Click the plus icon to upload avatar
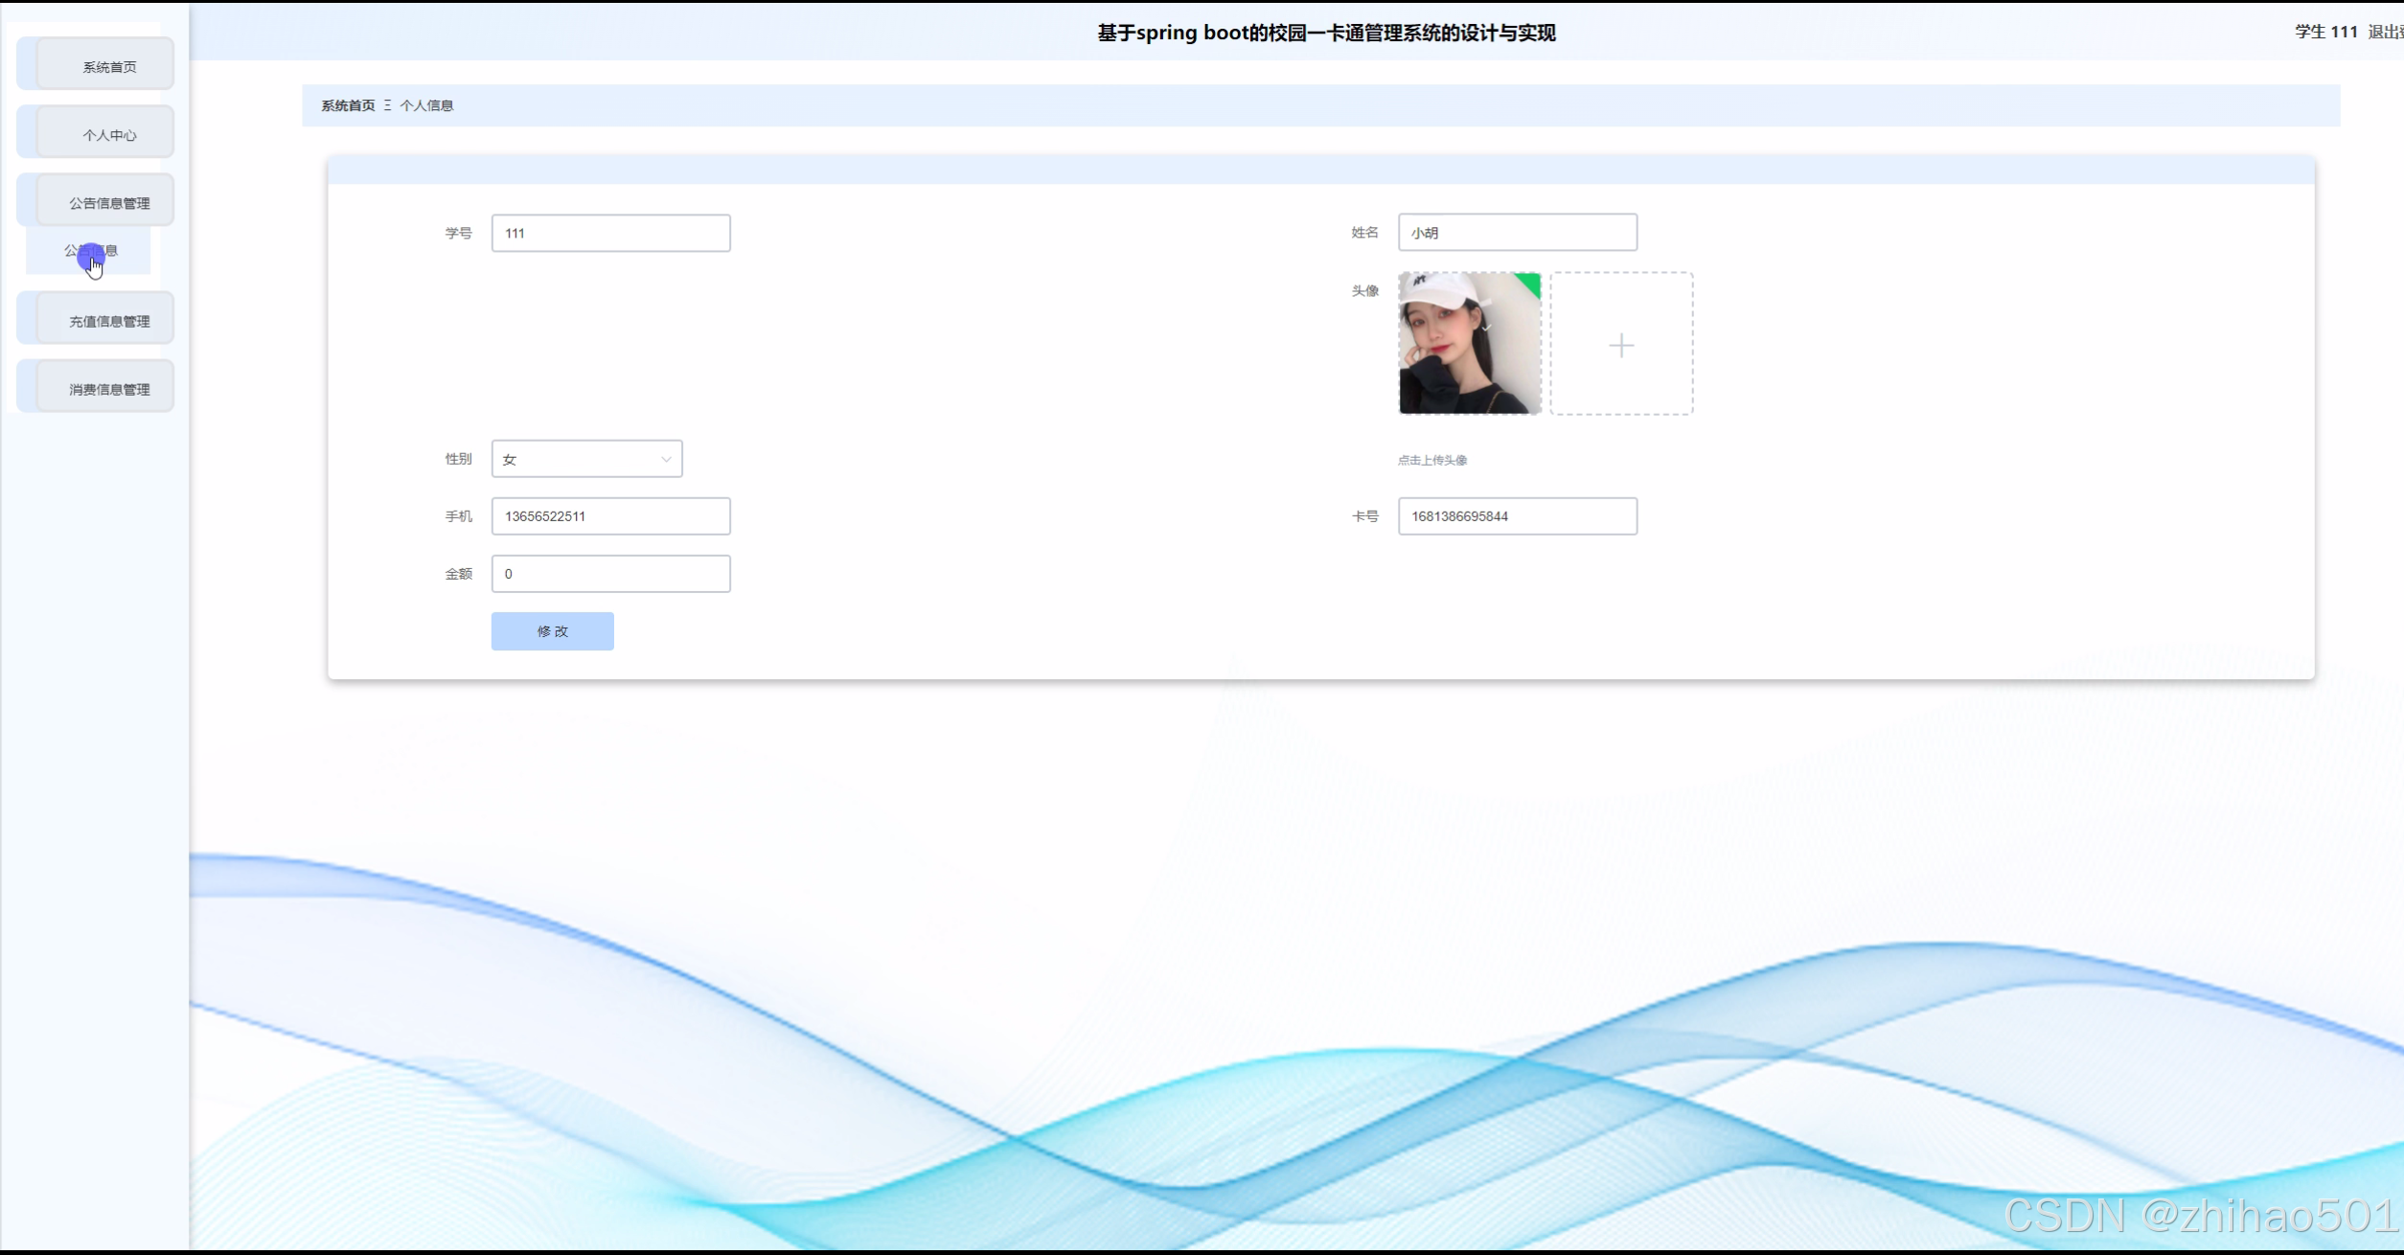This screenshot has width=2404, height=1255. pyautogui.click(x=1620, y=345)
